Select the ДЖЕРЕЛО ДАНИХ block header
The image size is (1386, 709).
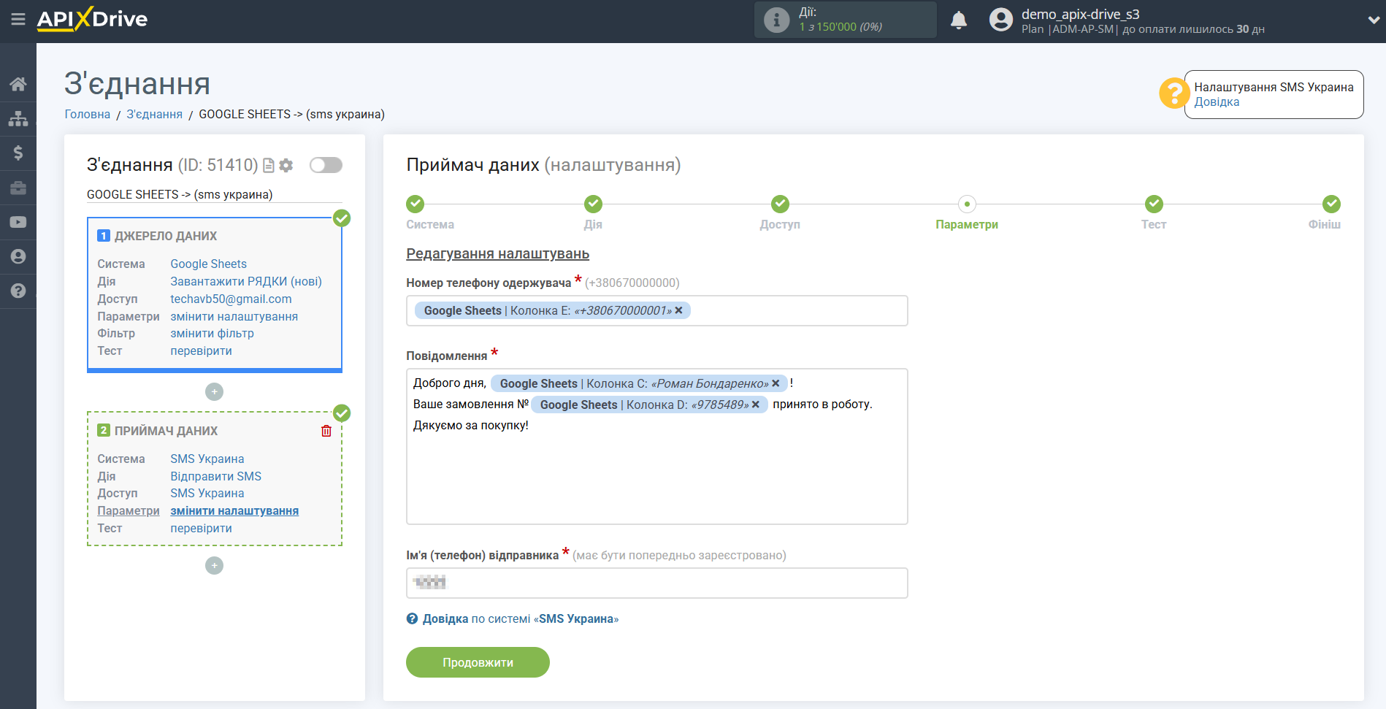click(x=166, y=237)
